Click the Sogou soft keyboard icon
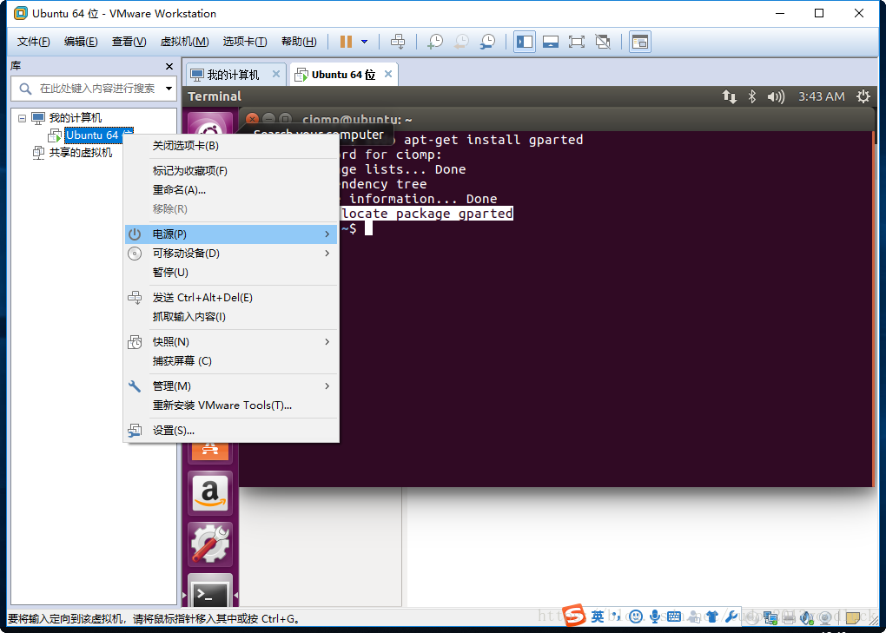 tap(673, 617)
